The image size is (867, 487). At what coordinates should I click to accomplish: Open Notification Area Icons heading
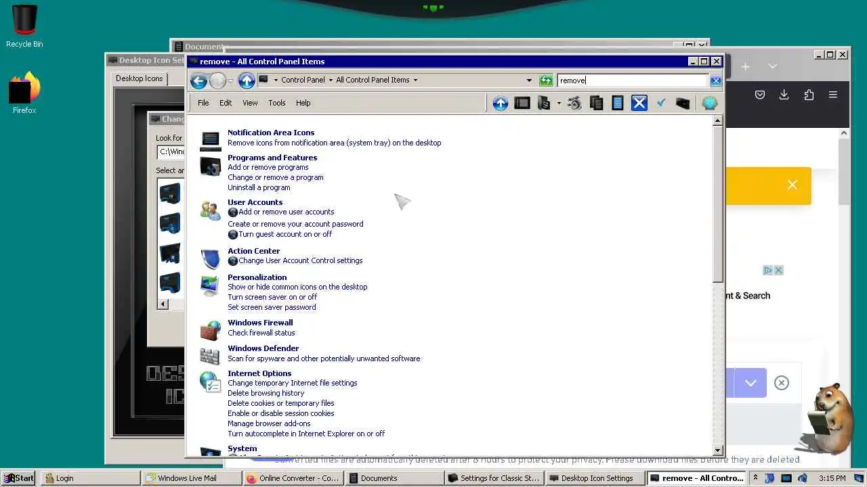coord(271,133)
